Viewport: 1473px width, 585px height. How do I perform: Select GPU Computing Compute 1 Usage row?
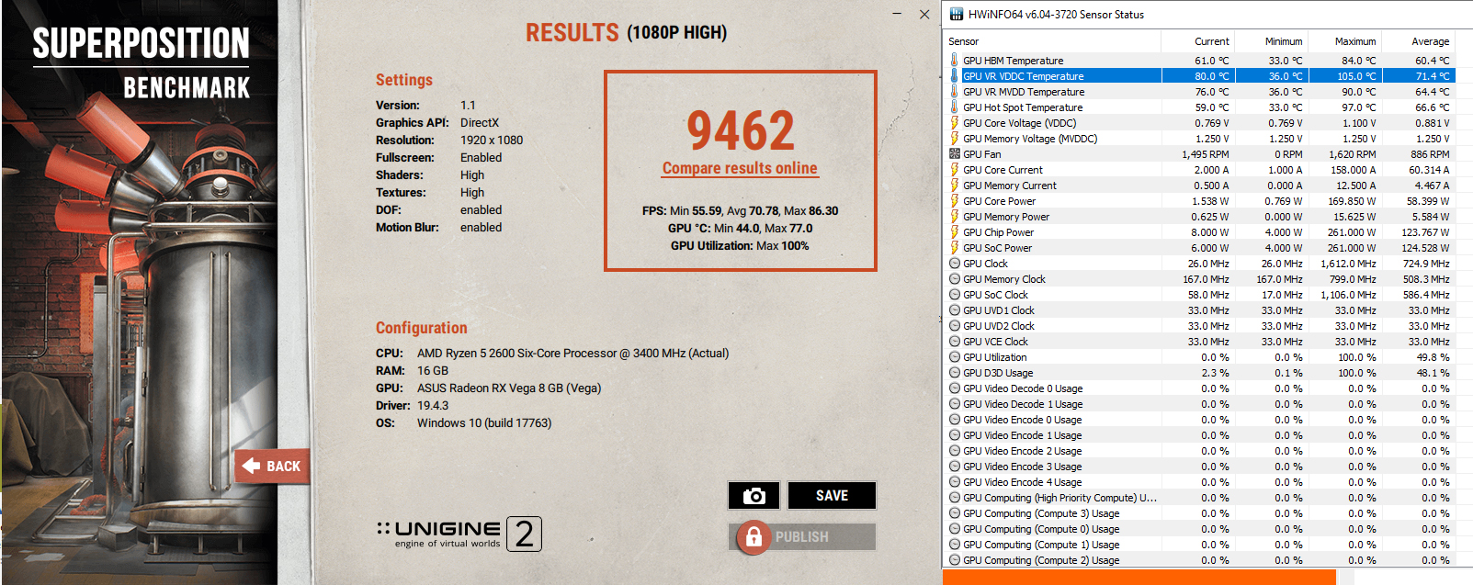[1199, 544]
